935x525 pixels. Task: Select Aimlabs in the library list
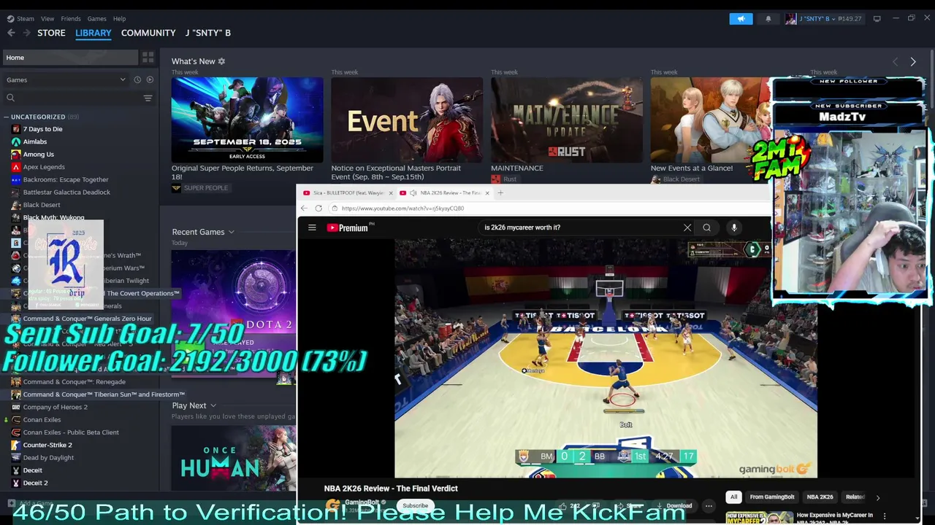point(35,141)
